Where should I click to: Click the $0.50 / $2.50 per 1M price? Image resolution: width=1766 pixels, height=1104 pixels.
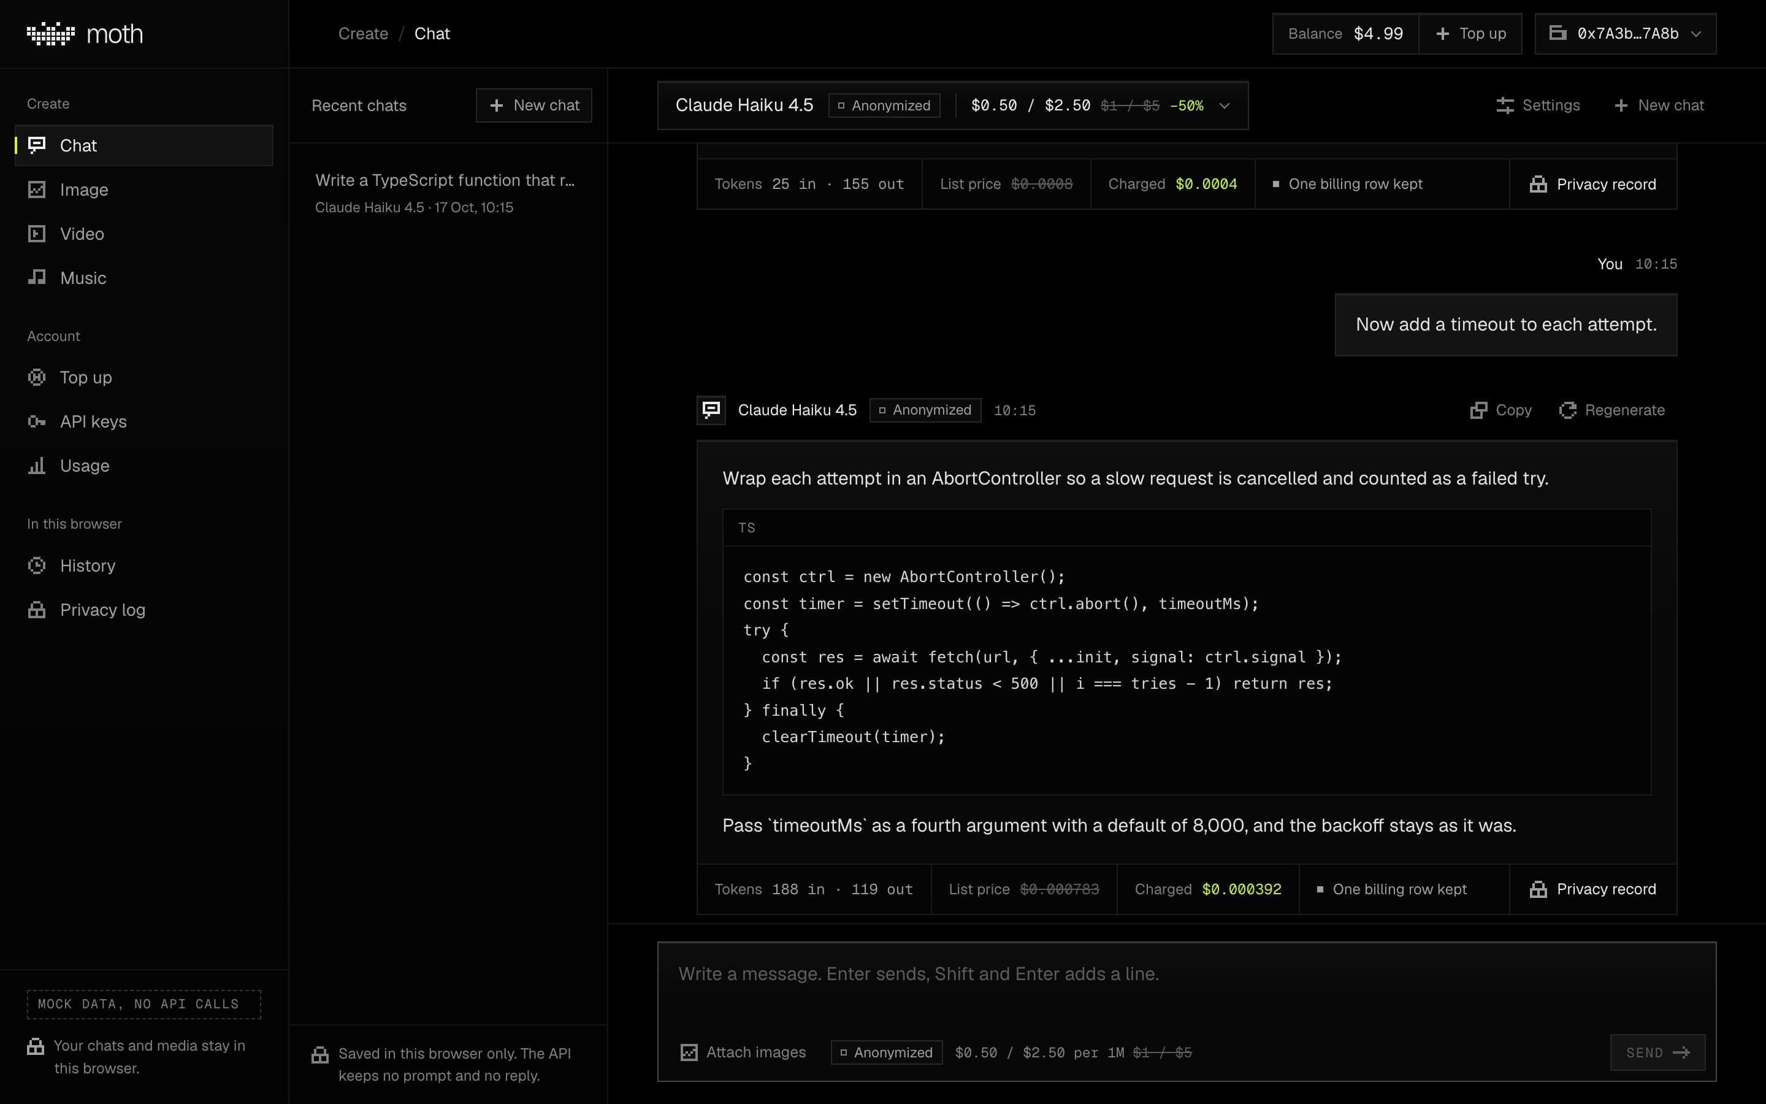click(x=1039, y=1052)
